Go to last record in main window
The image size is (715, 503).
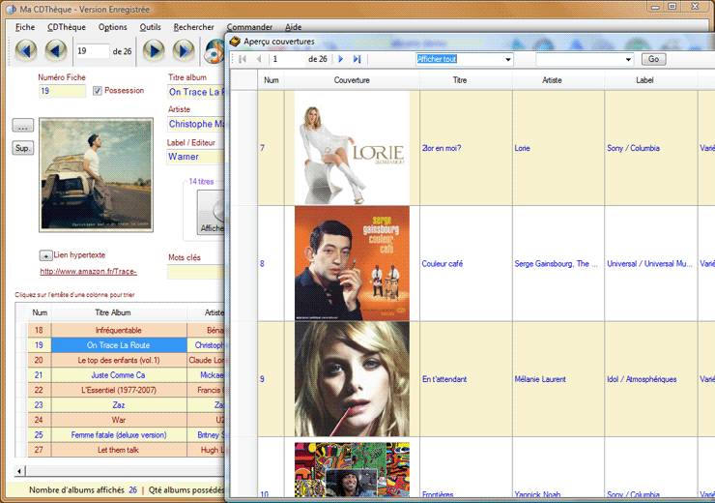click(x=184, y=50)
